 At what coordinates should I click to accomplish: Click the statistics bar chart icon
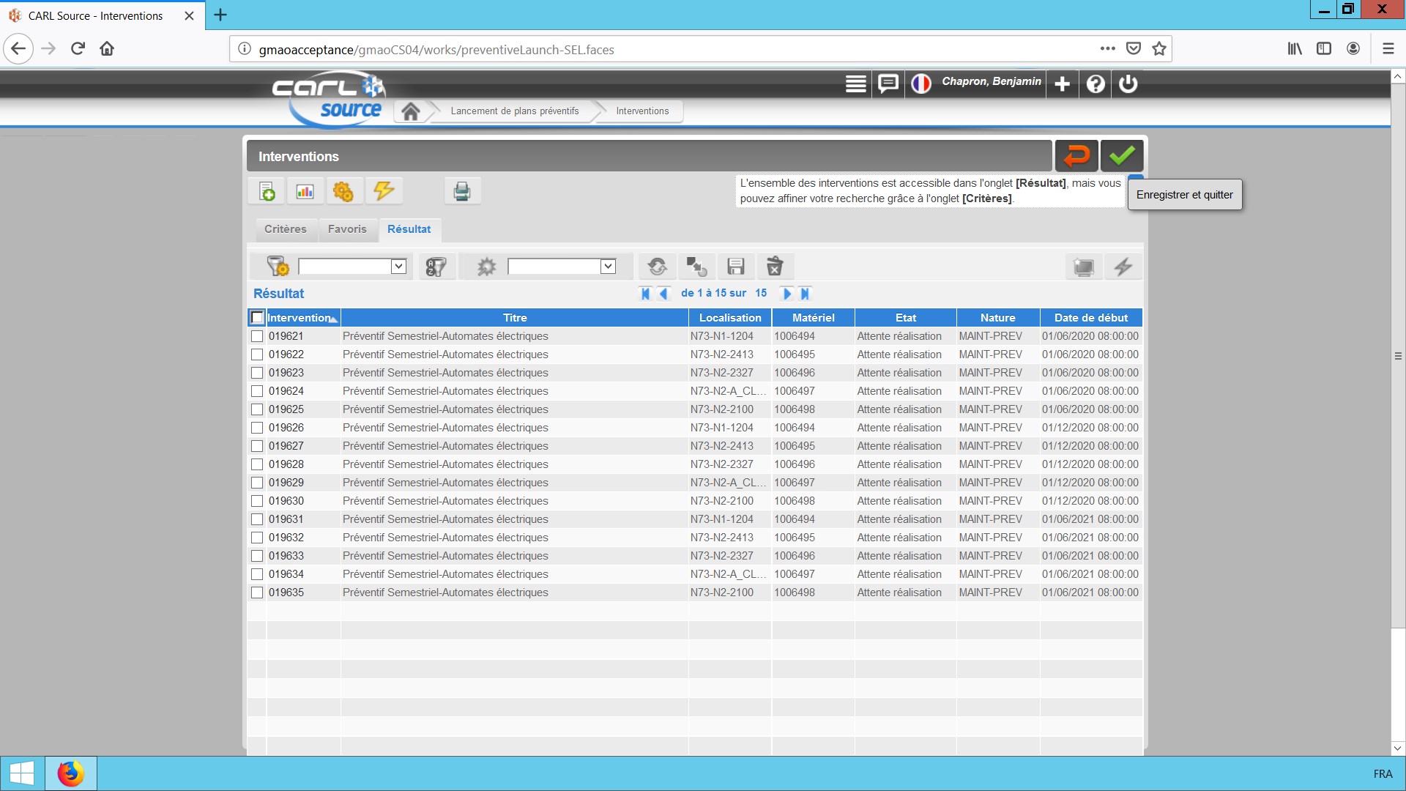pyautogui.click(x=305, y=192)
